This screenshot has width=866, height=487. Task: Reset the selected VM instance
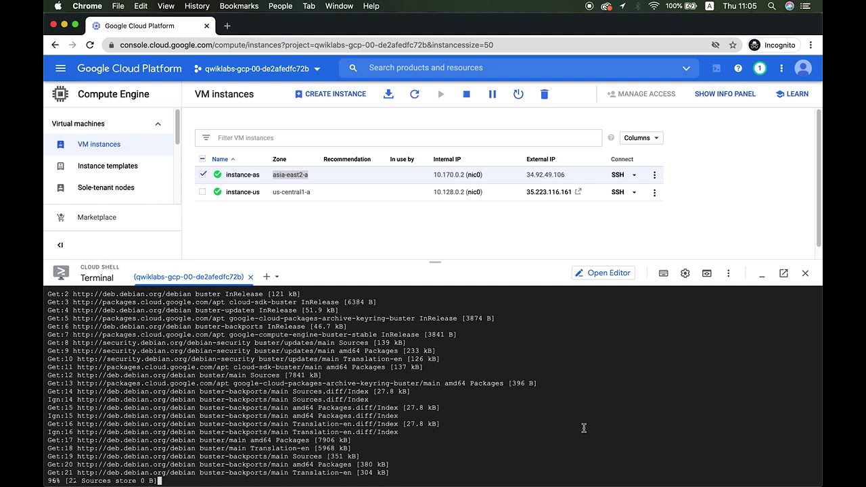[x=518, y=94]
